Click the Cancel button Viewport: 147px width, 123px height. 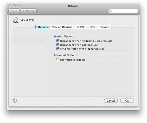pos(111,101)
